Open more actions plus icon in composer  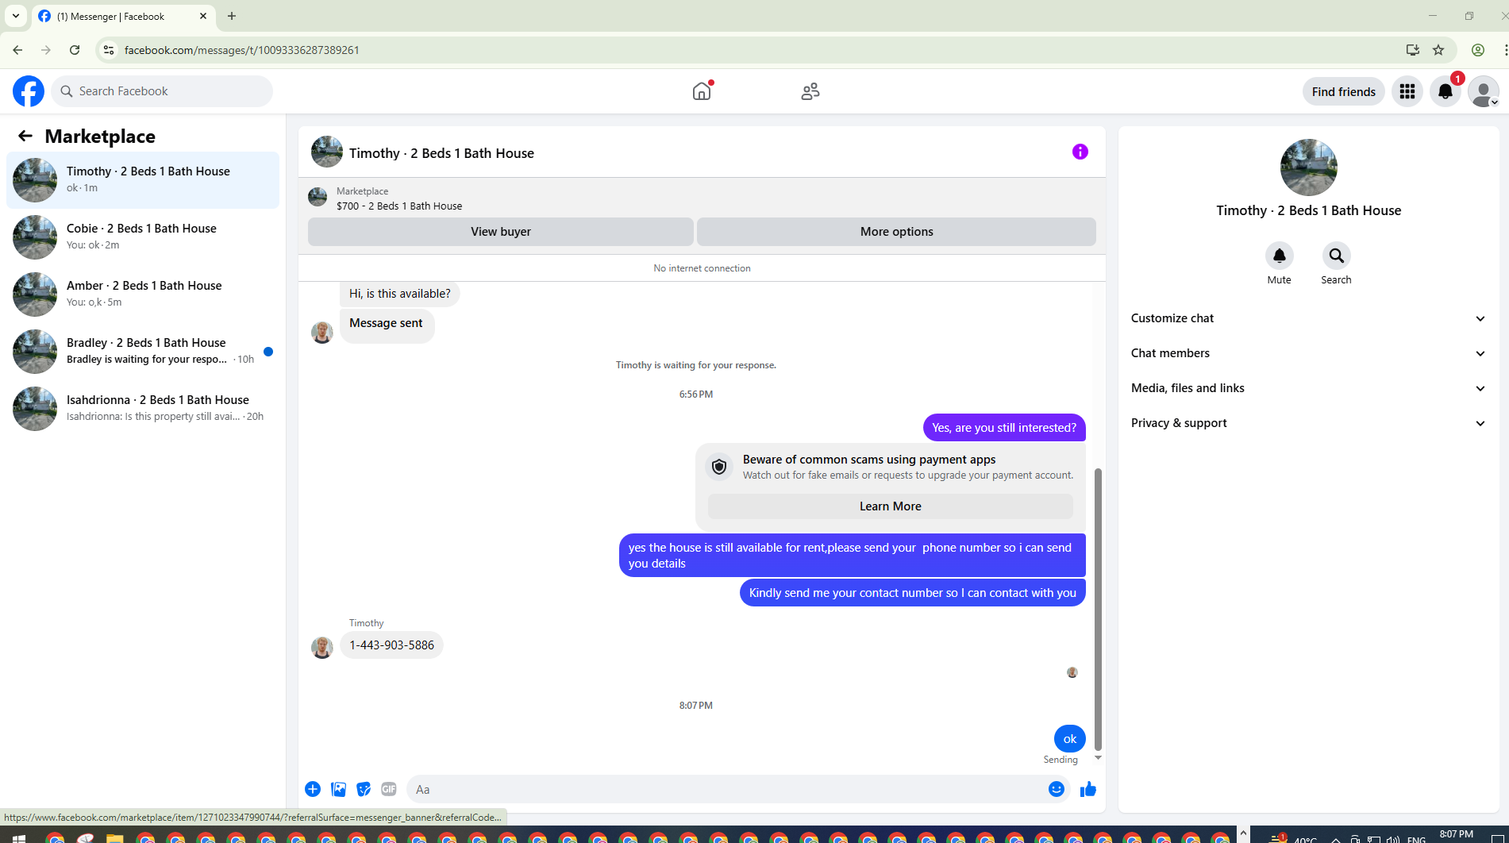(x=313, y=789)
